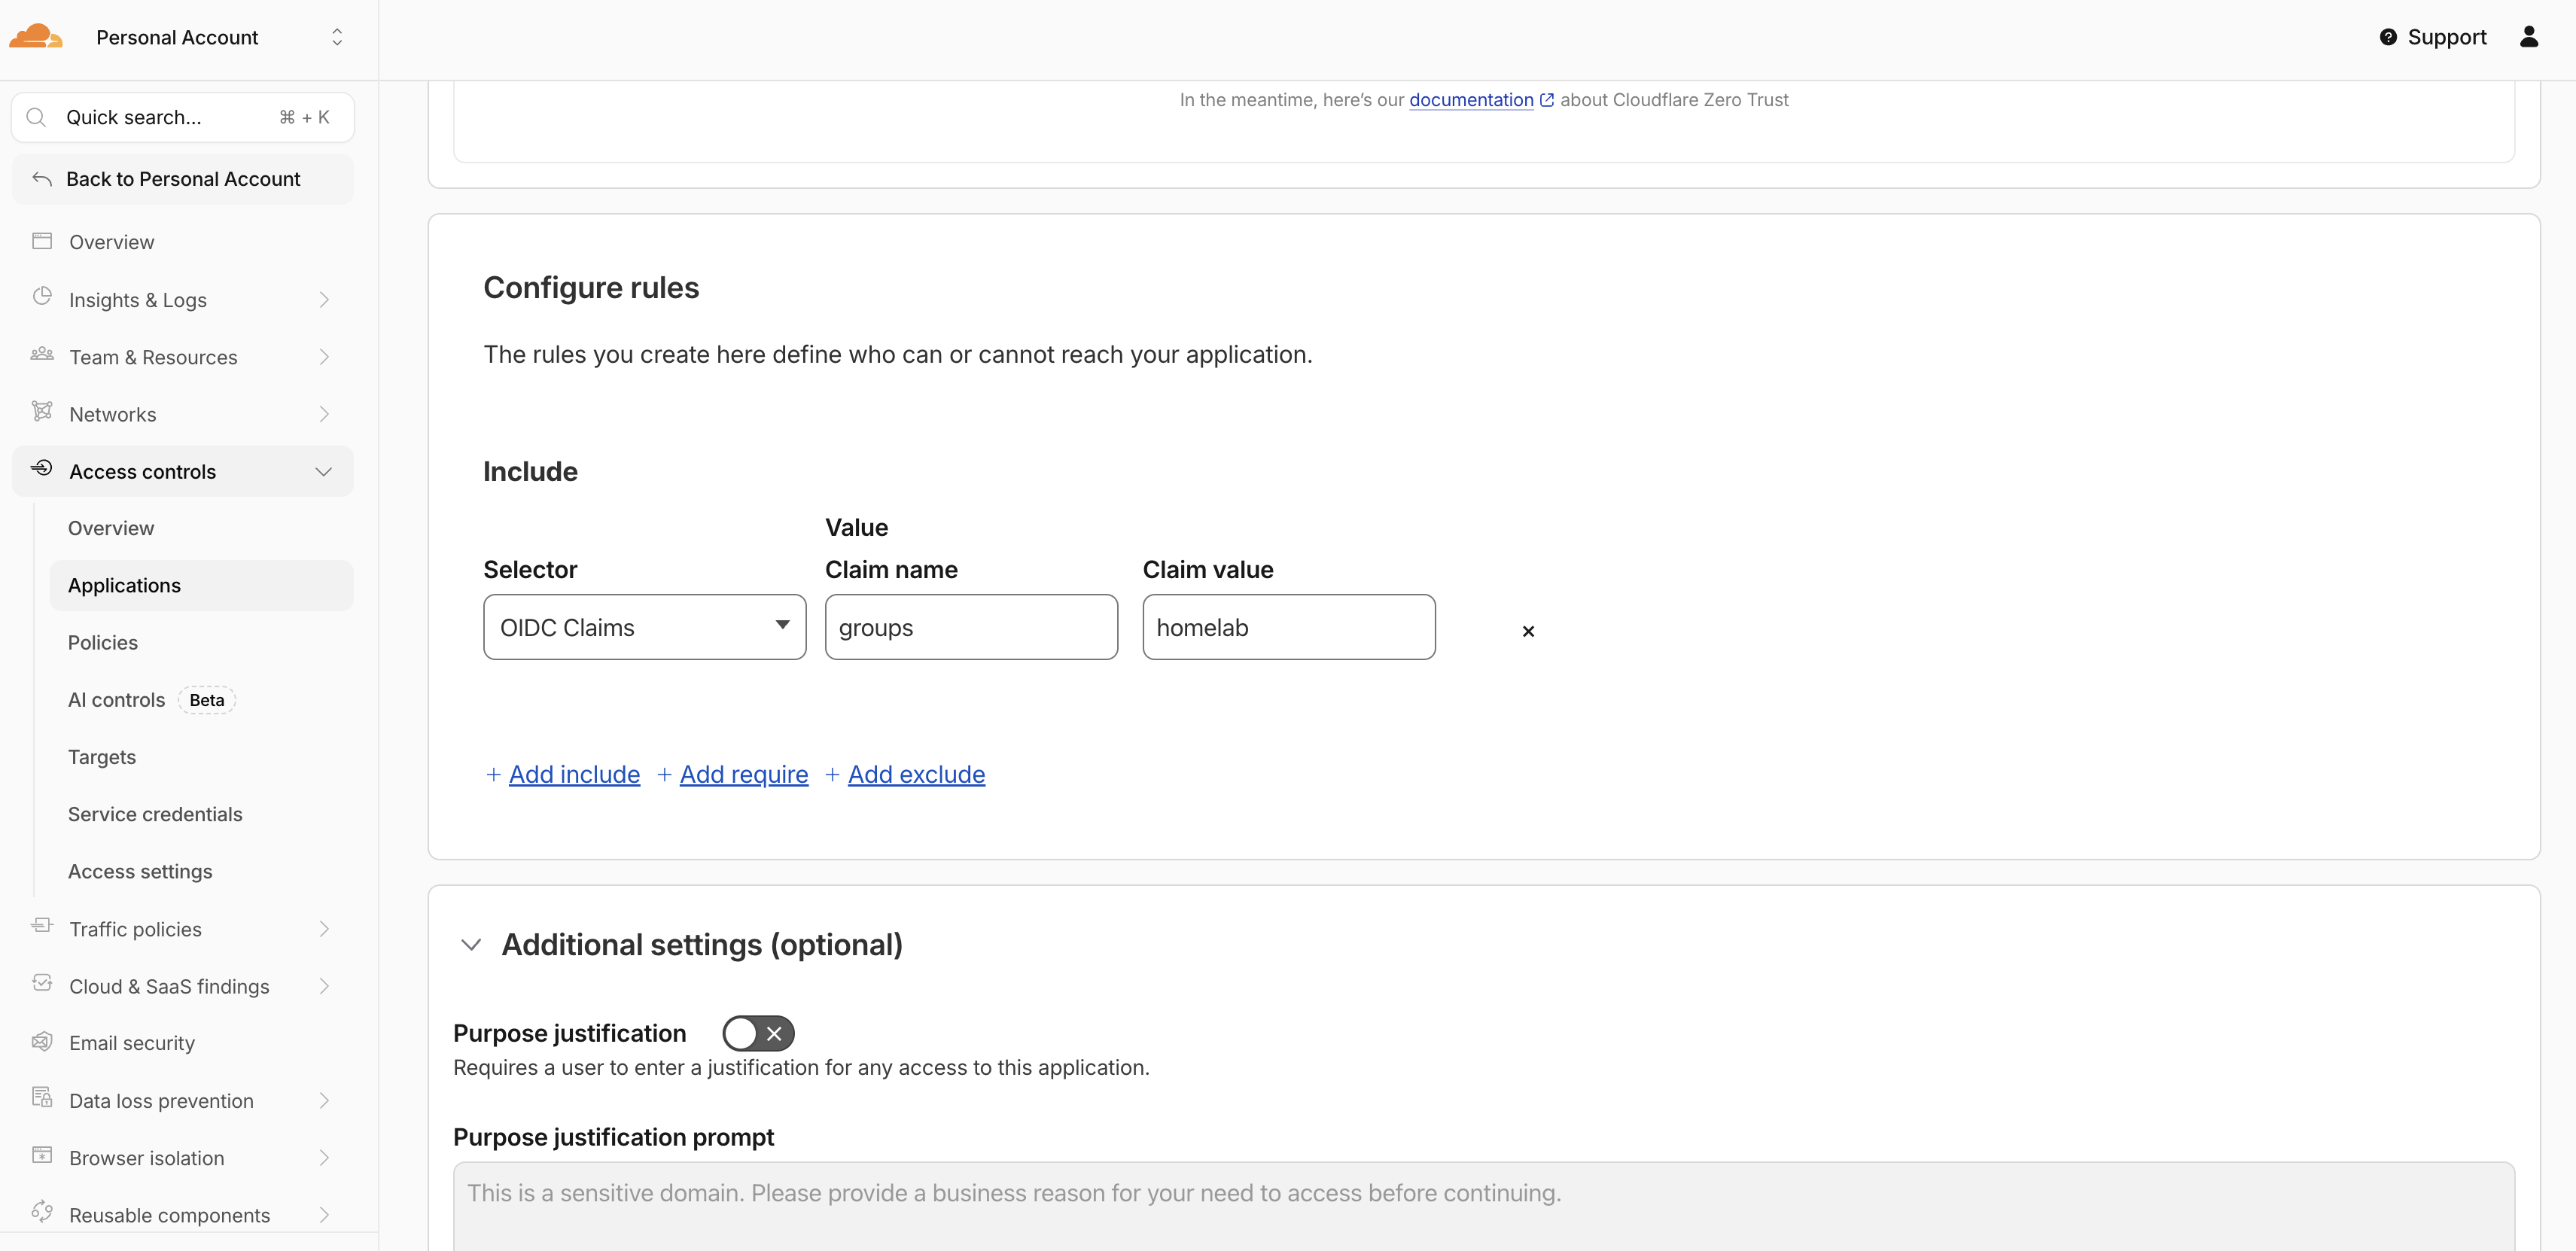Click the Traffic policies icon

tap(42, 926)
